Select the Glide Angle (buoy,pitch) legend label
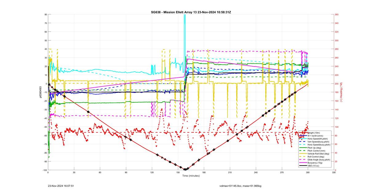The width and height of the screenshot is (369, 191). click(319, 160)
